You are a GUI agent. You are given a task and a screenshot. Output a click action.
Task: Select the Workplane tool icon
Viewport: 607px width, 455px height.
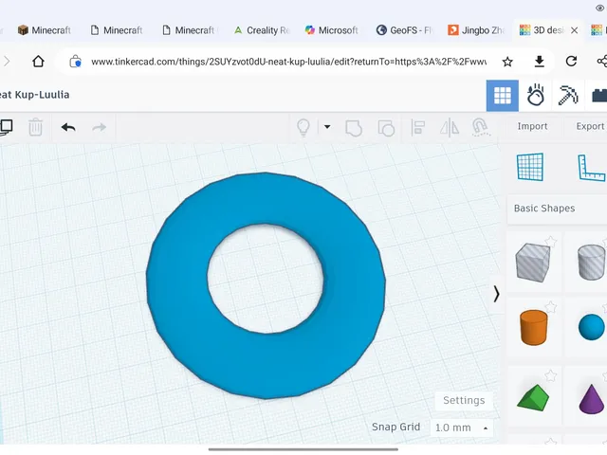[x=530, y=167]
